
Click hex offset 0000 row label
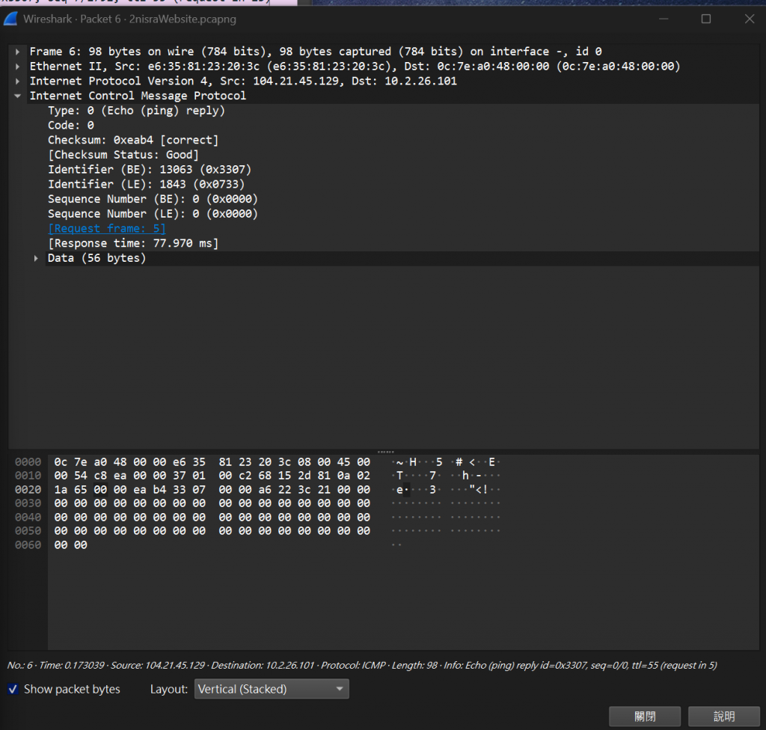28,461
